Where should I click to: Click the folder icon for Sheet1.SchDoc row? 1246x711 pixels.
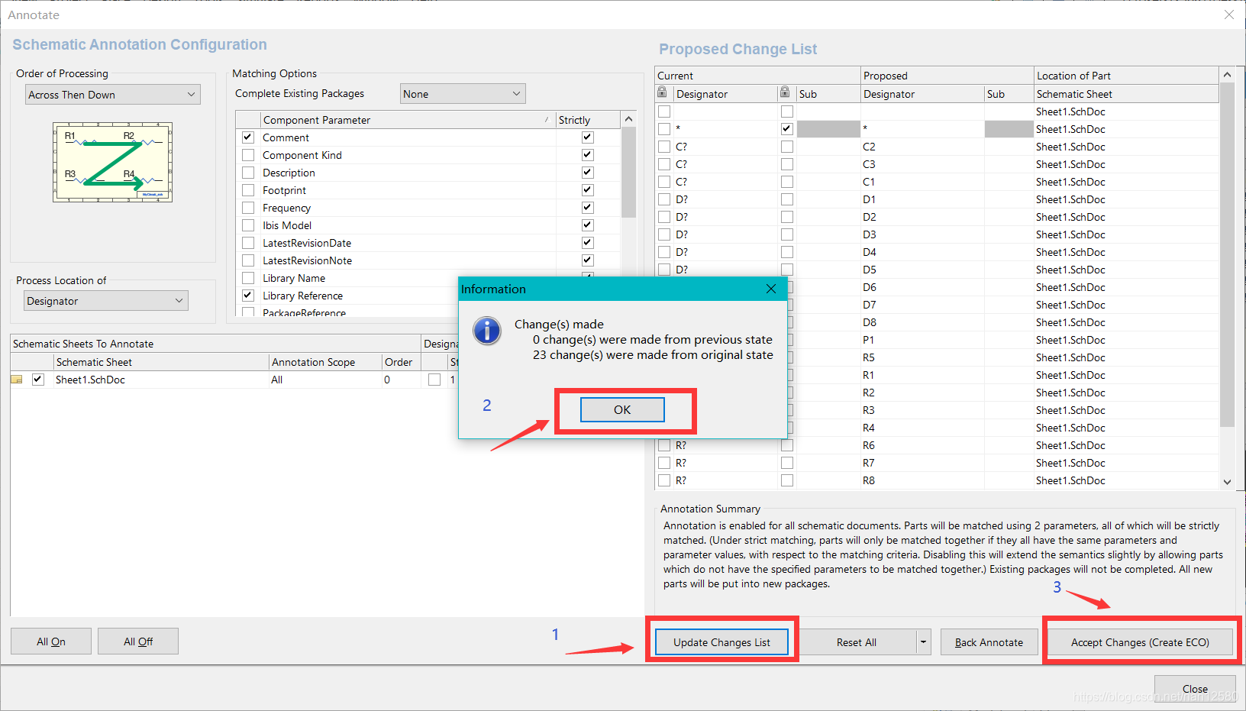(17, 380)
